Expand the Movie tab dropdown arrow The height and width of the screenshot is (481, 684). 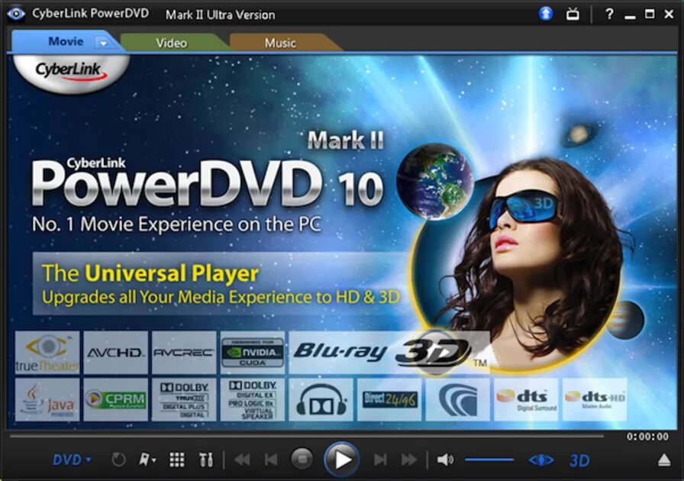(103, 44)
